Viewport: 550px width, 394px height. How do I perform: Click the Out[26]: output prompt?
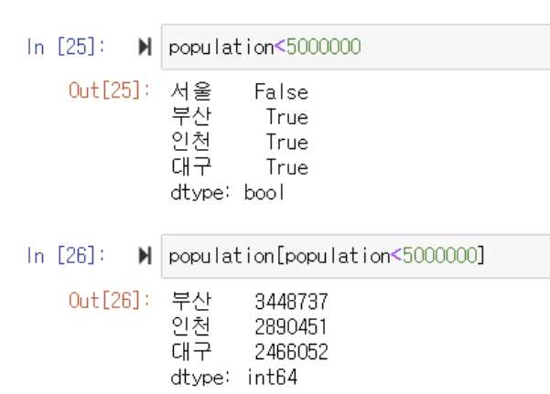(109, 301)
